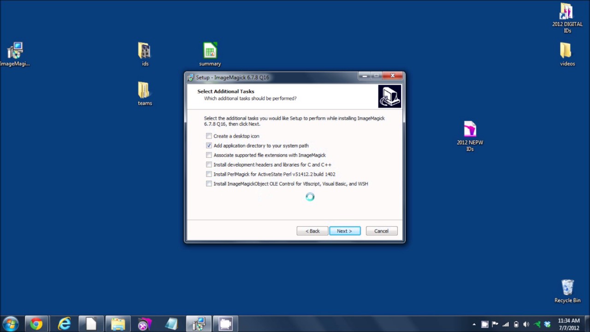This screenshot has width=590, height=332.
Task: Switch to the ImageMagick setup taskbar button
Action: point(199,324)
